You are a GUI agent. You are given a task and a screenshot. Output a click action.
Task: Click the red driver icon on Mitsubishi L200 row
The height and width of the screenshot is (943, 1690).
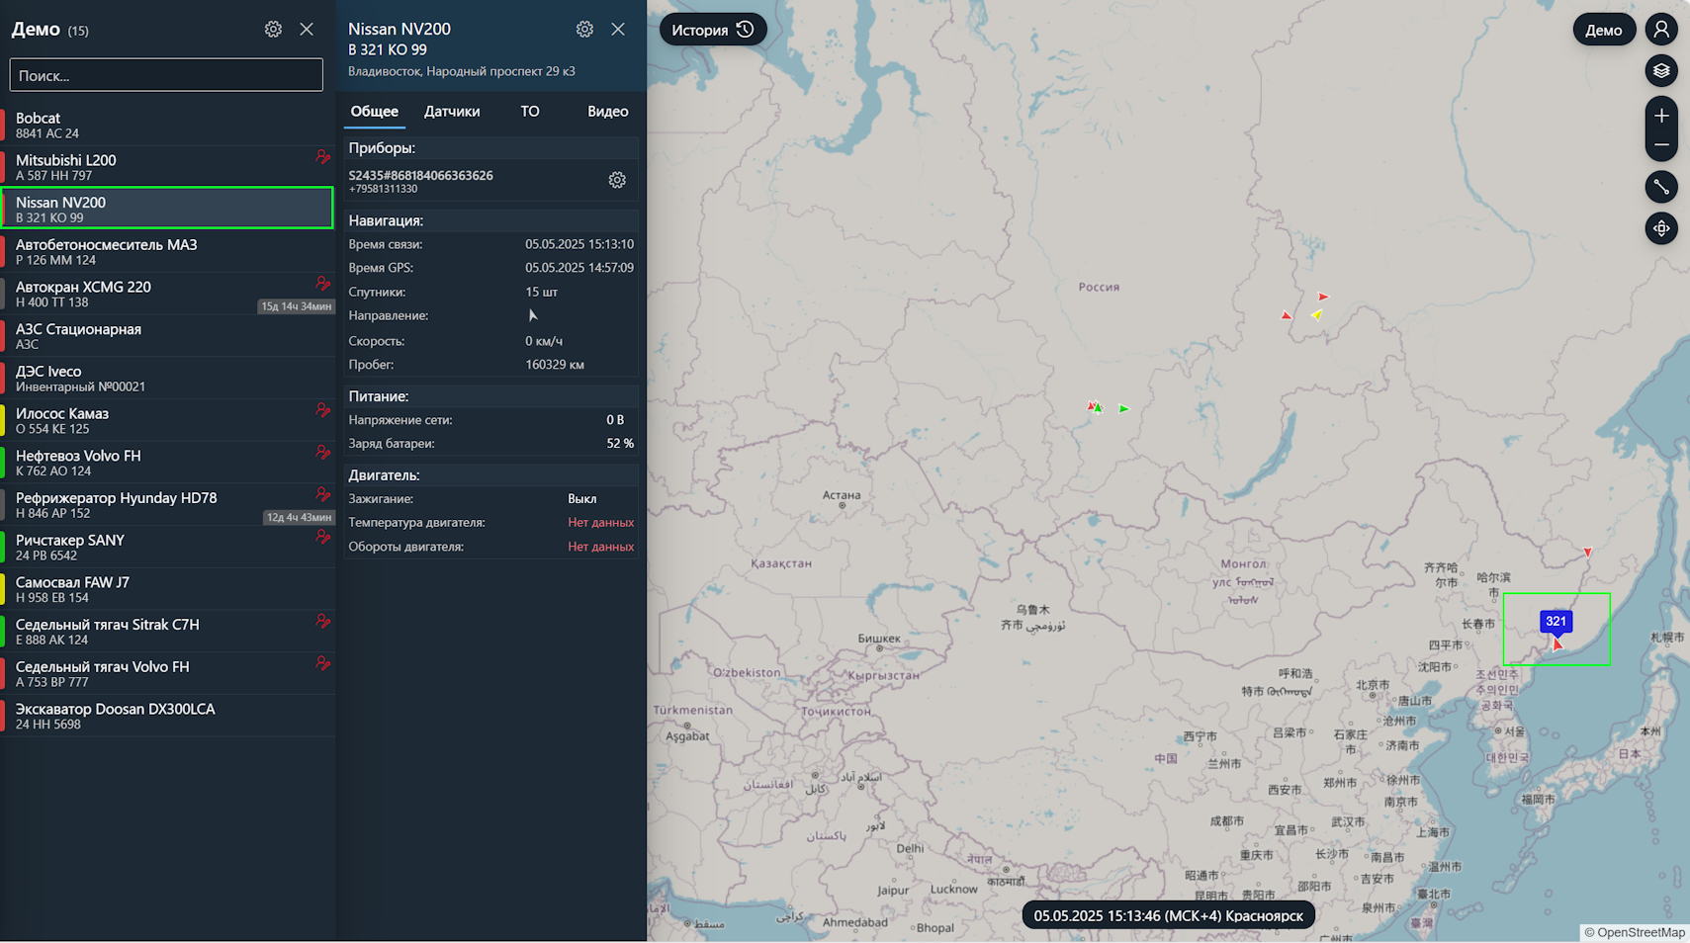(x=322, y=157)
